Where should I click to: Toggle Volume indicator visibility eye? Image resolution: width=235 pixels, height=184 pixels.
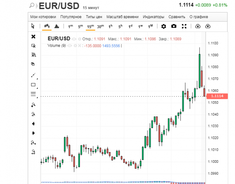[69, 46]
